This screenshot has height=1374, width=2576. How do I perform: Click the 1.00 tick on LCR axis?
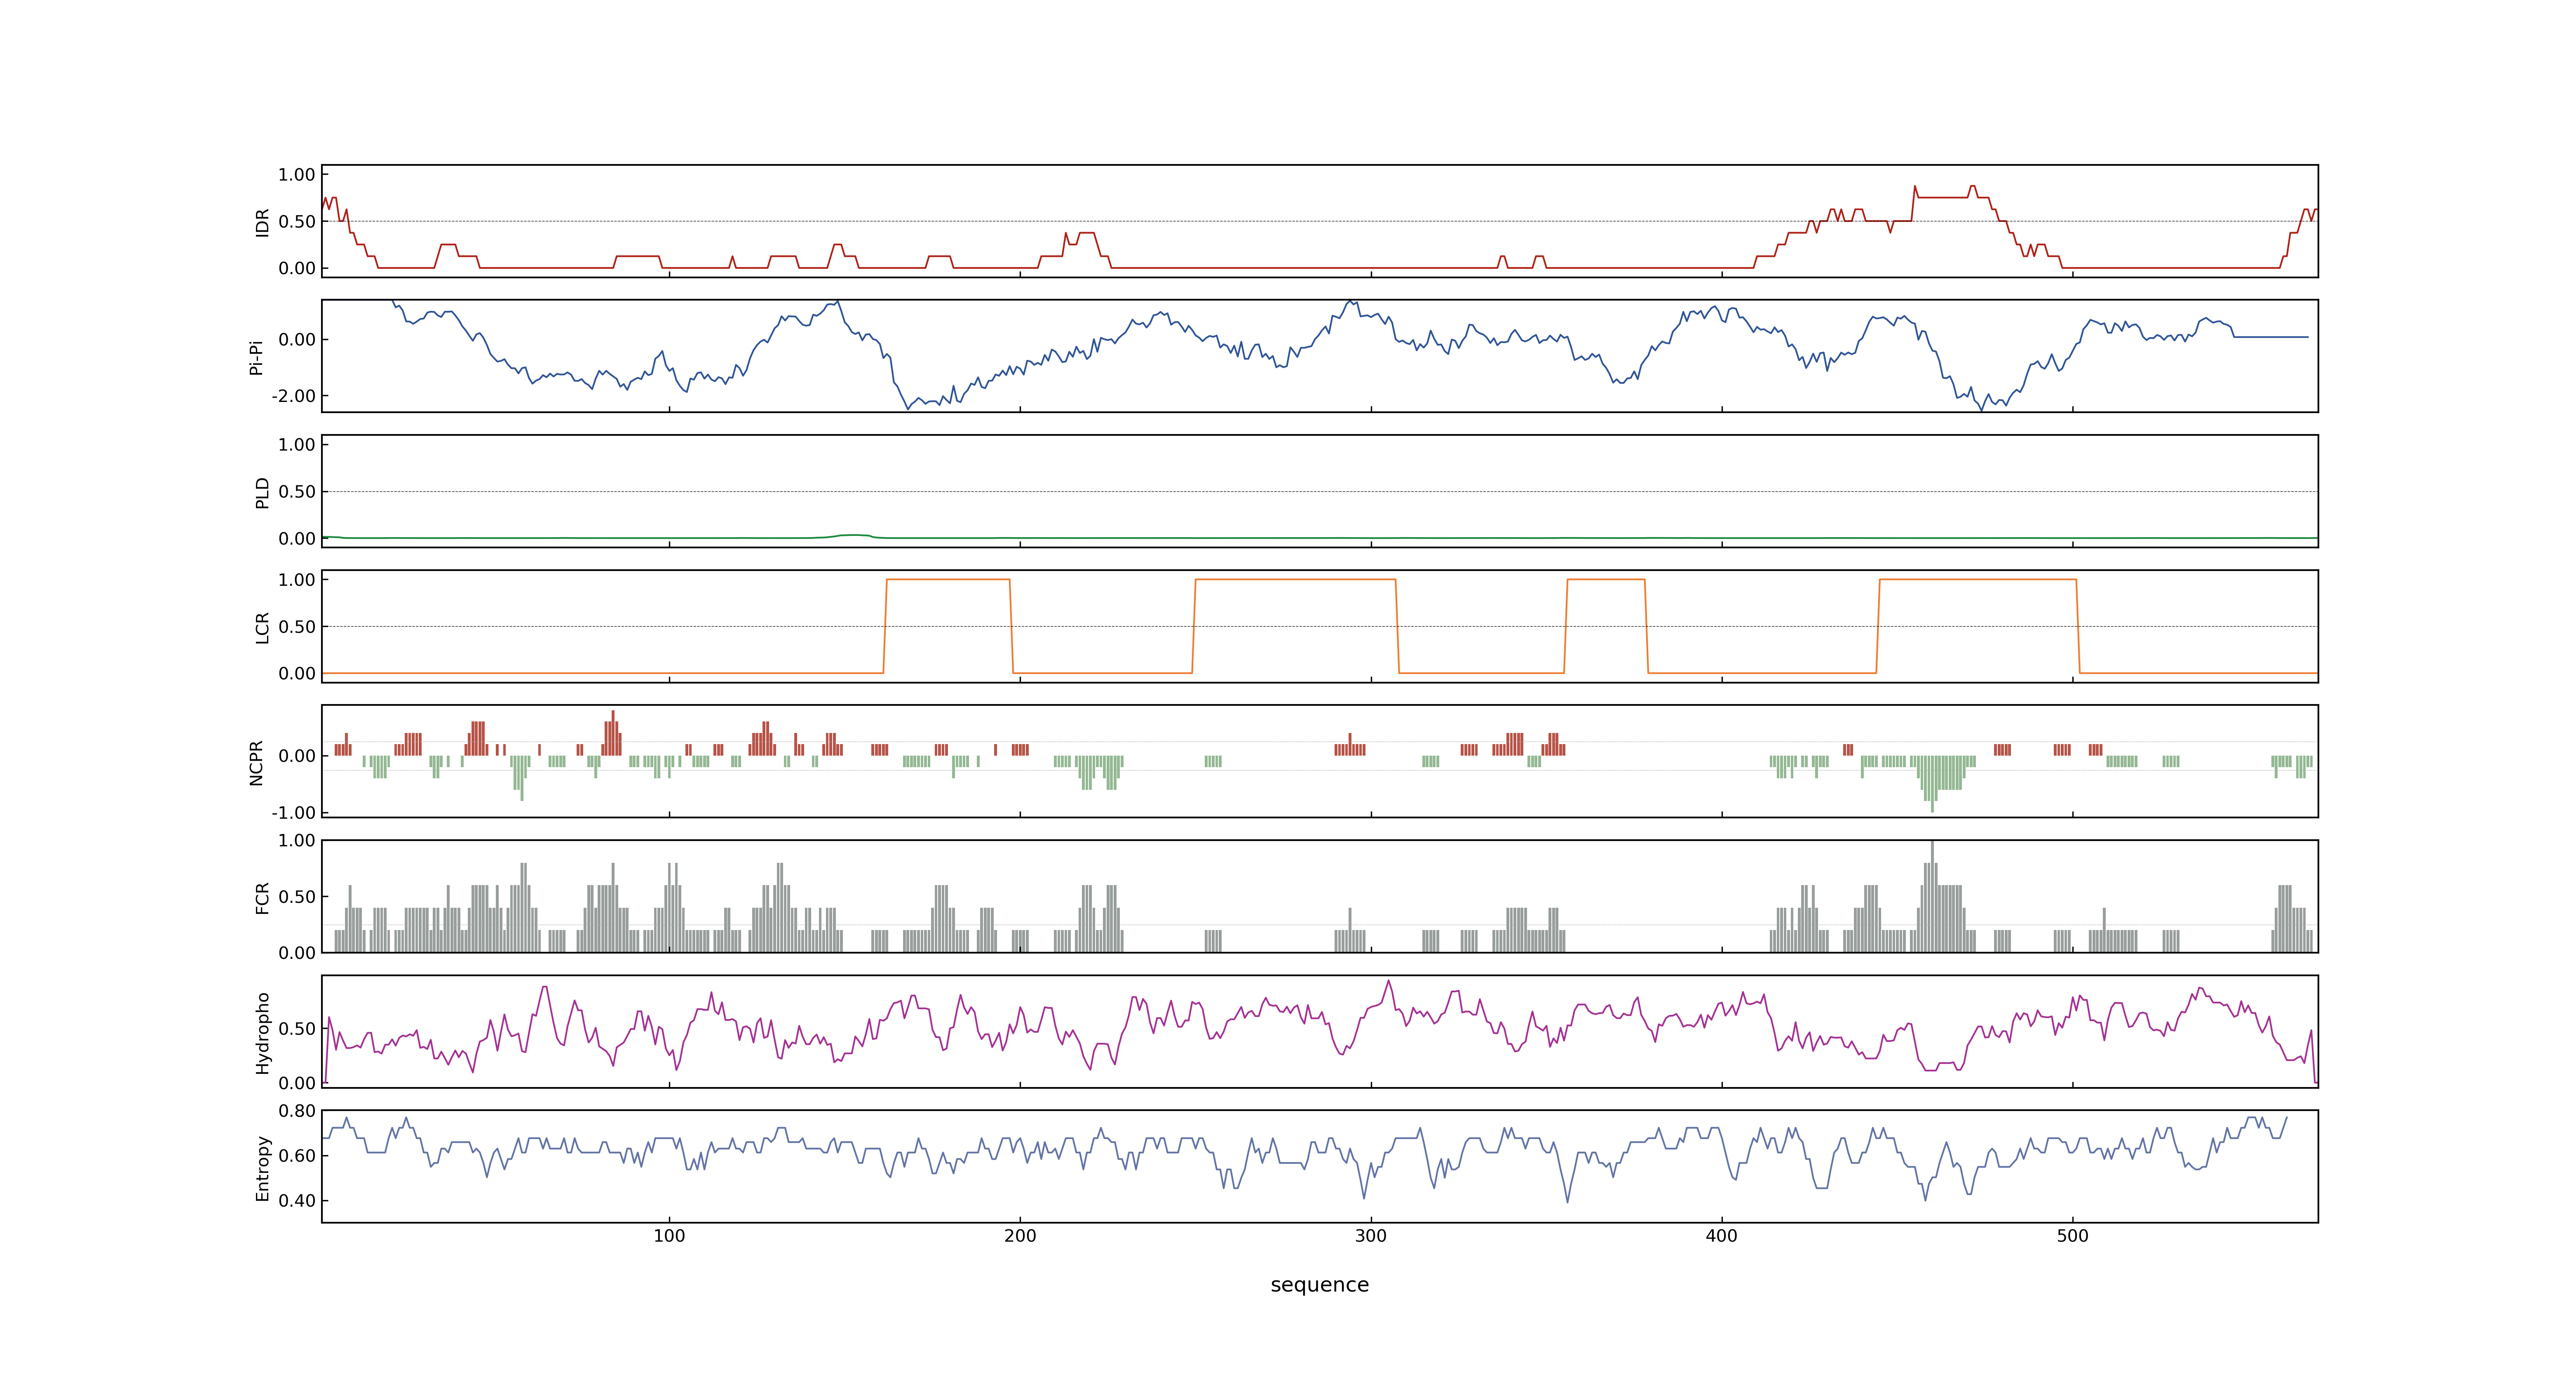pos(297,580)
